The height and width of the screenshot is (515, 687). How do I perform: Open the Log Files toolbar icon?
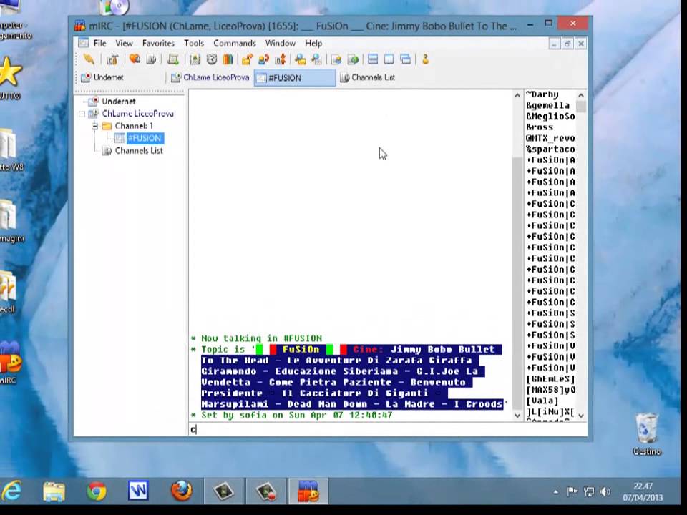tap(316, 59)
